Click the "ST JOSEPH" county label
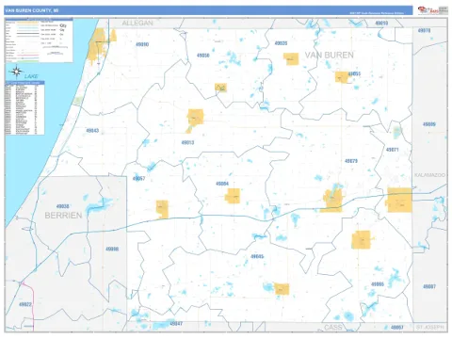This screenshot has height=339, width=452. pyautogui.click(x=430, y=327)
